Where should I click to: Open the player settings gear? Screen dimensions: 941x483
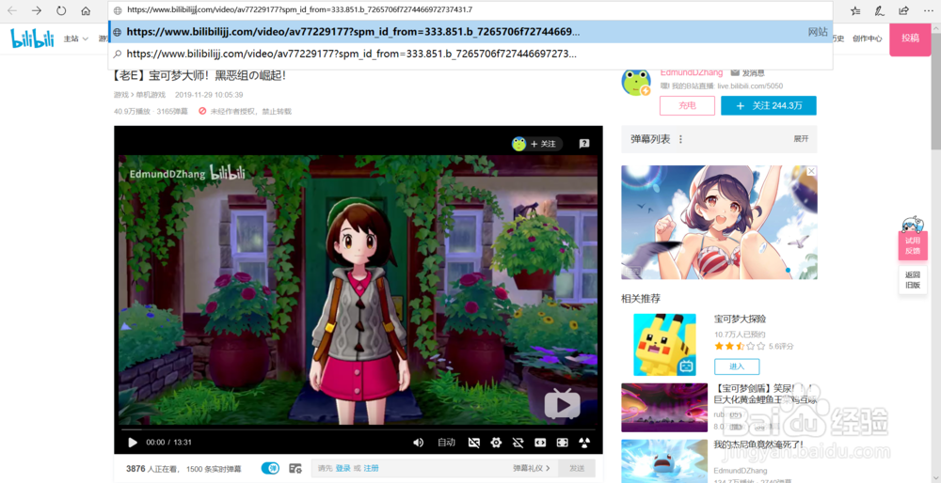pos(496,443)
